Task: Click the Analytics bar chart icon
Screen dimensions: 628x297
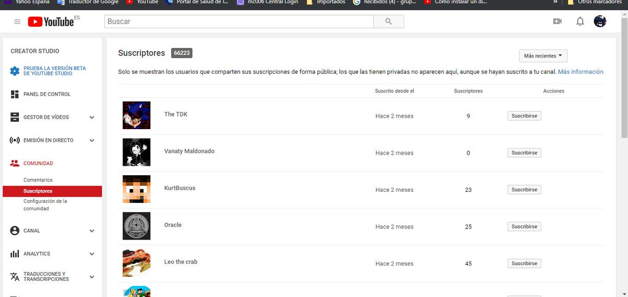Action: 15,254
